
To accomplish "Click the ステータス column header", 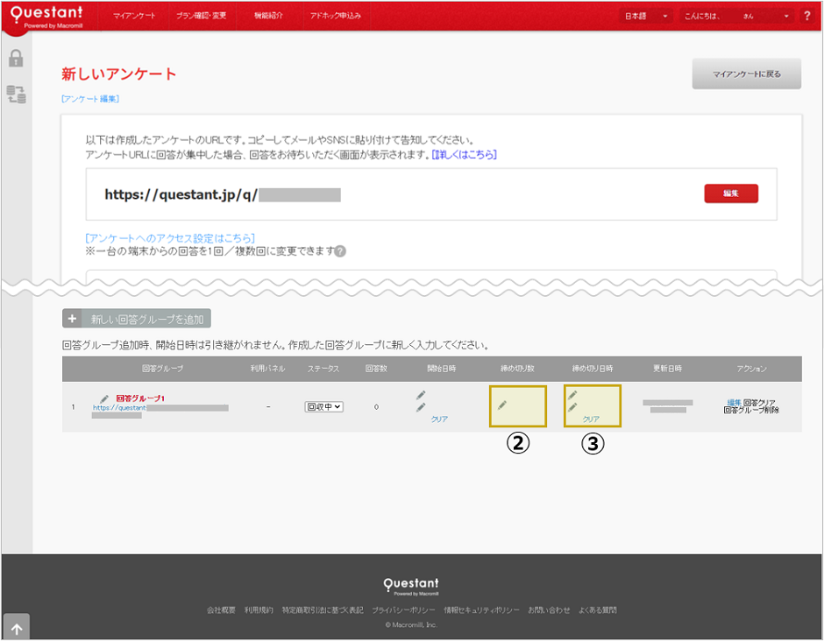I will pyautogui.click(x=323, y=369).
